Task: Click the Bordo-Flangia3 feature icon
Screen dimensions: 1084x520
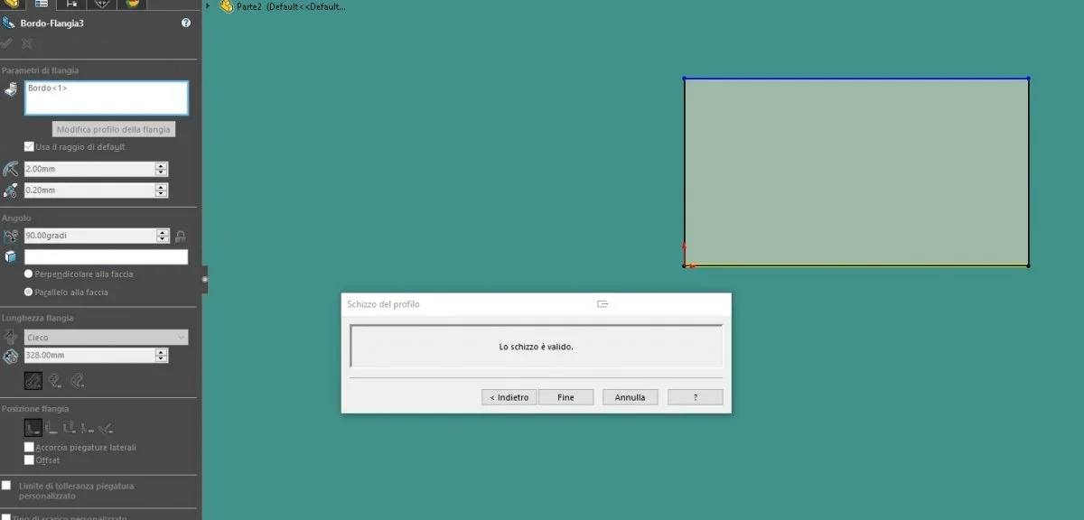Action: coord(8,23)
